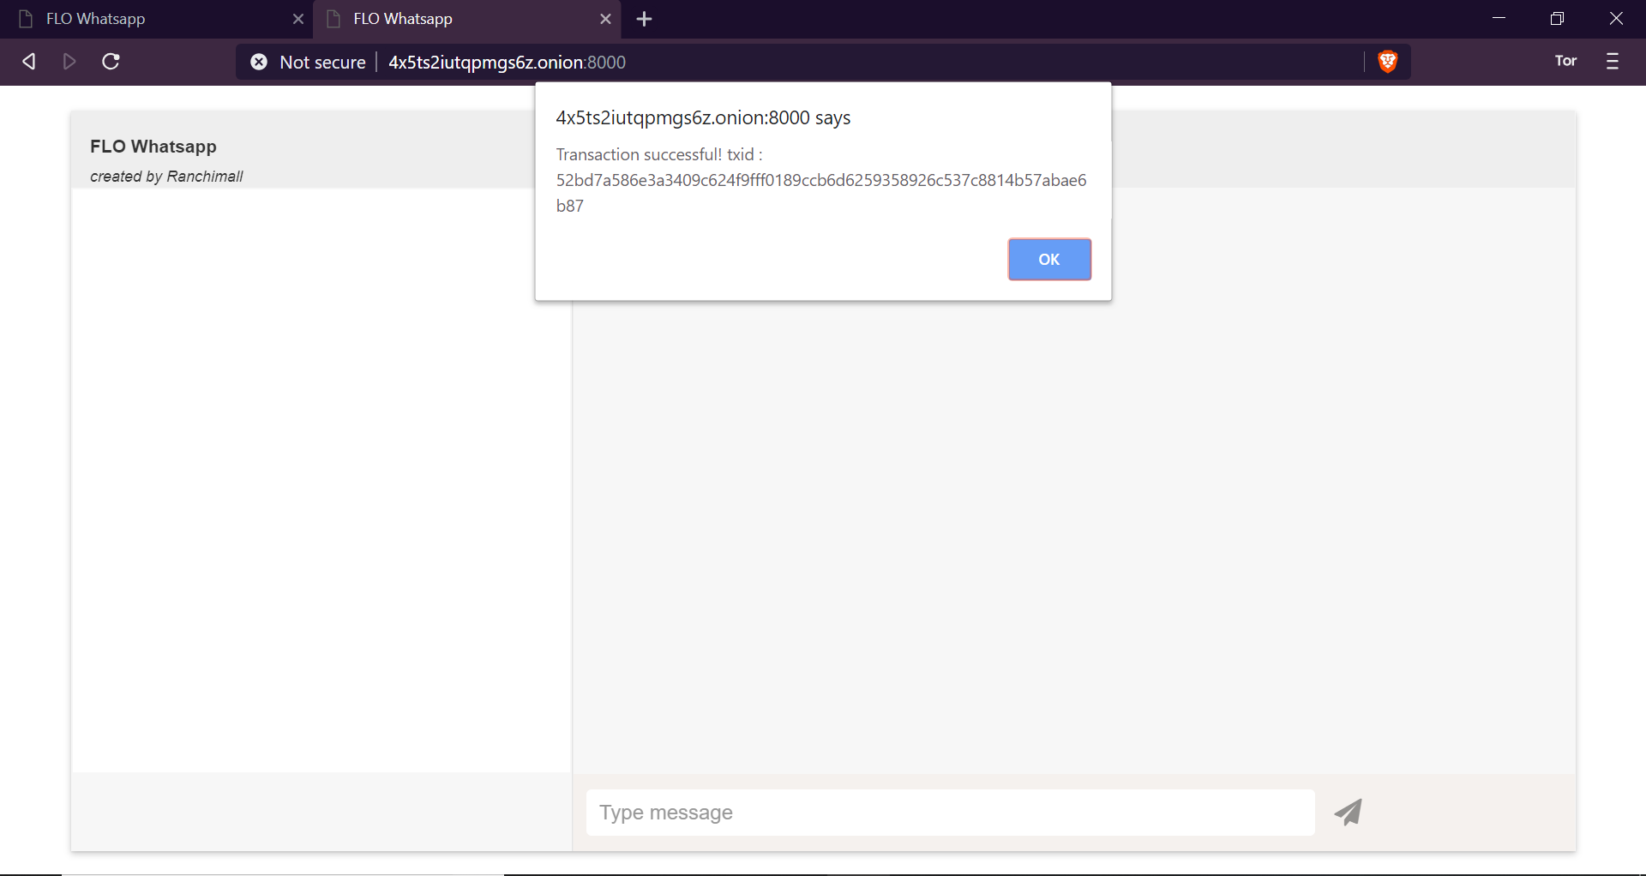Dismiss the transaction dialog with OK

click(1049, 259)
